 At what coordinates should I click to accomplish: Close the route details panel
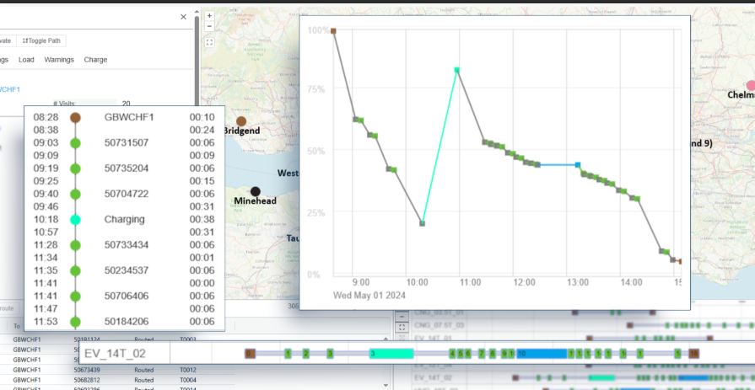tap(184, 17)
